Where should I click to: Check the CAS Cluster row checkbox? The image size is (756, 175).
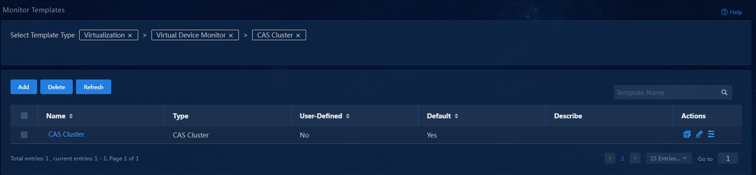coord(24,135)
